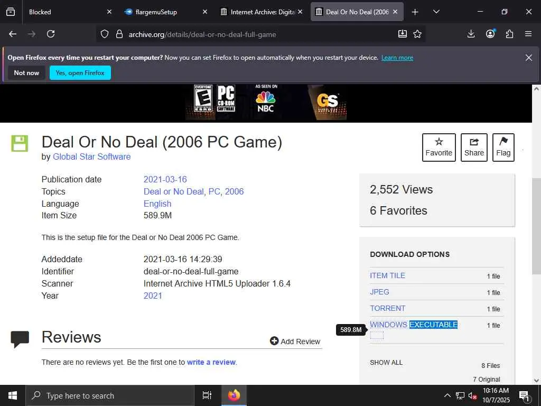Open the Learn more link
This screenshot has height=406, width=541.
(x=397, y=58)
